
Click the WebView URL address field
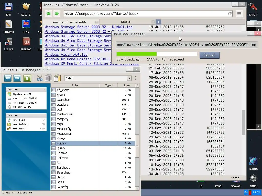click(x=146, y=14)
